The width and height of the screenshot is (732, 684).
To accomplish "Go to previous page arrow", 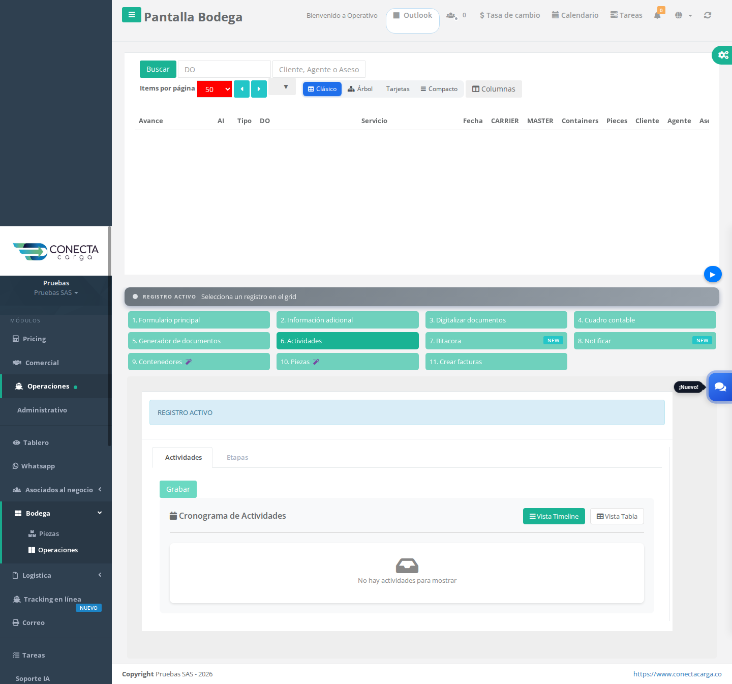I will pos(241,89).
